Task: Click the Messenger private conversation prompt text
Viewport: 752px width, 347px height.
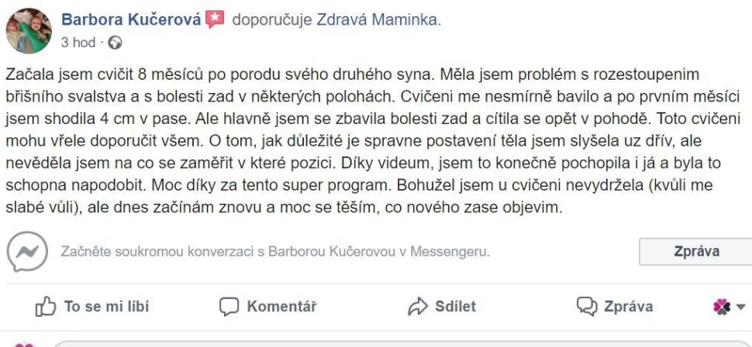Action: [275, 253]
